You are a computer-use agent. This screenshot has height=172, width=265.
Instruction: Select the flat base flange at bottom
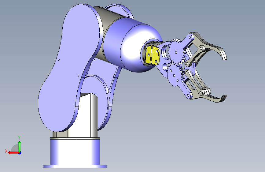pos(75,166)
